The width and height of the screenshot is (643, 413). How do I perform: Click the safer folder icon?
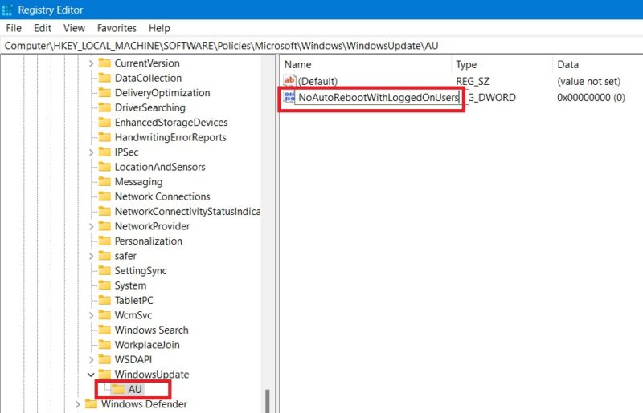(x=104, y=256)
